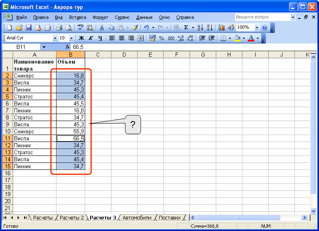Click Decrease Decimal icon
319x231 pixels.
[190, 38]
